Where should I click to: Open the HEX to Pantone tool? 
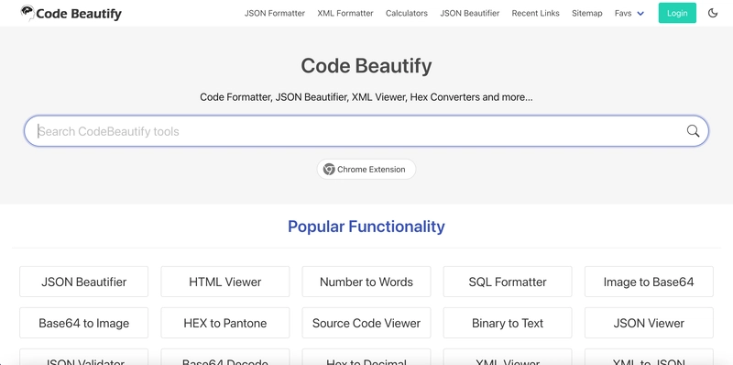224,323
